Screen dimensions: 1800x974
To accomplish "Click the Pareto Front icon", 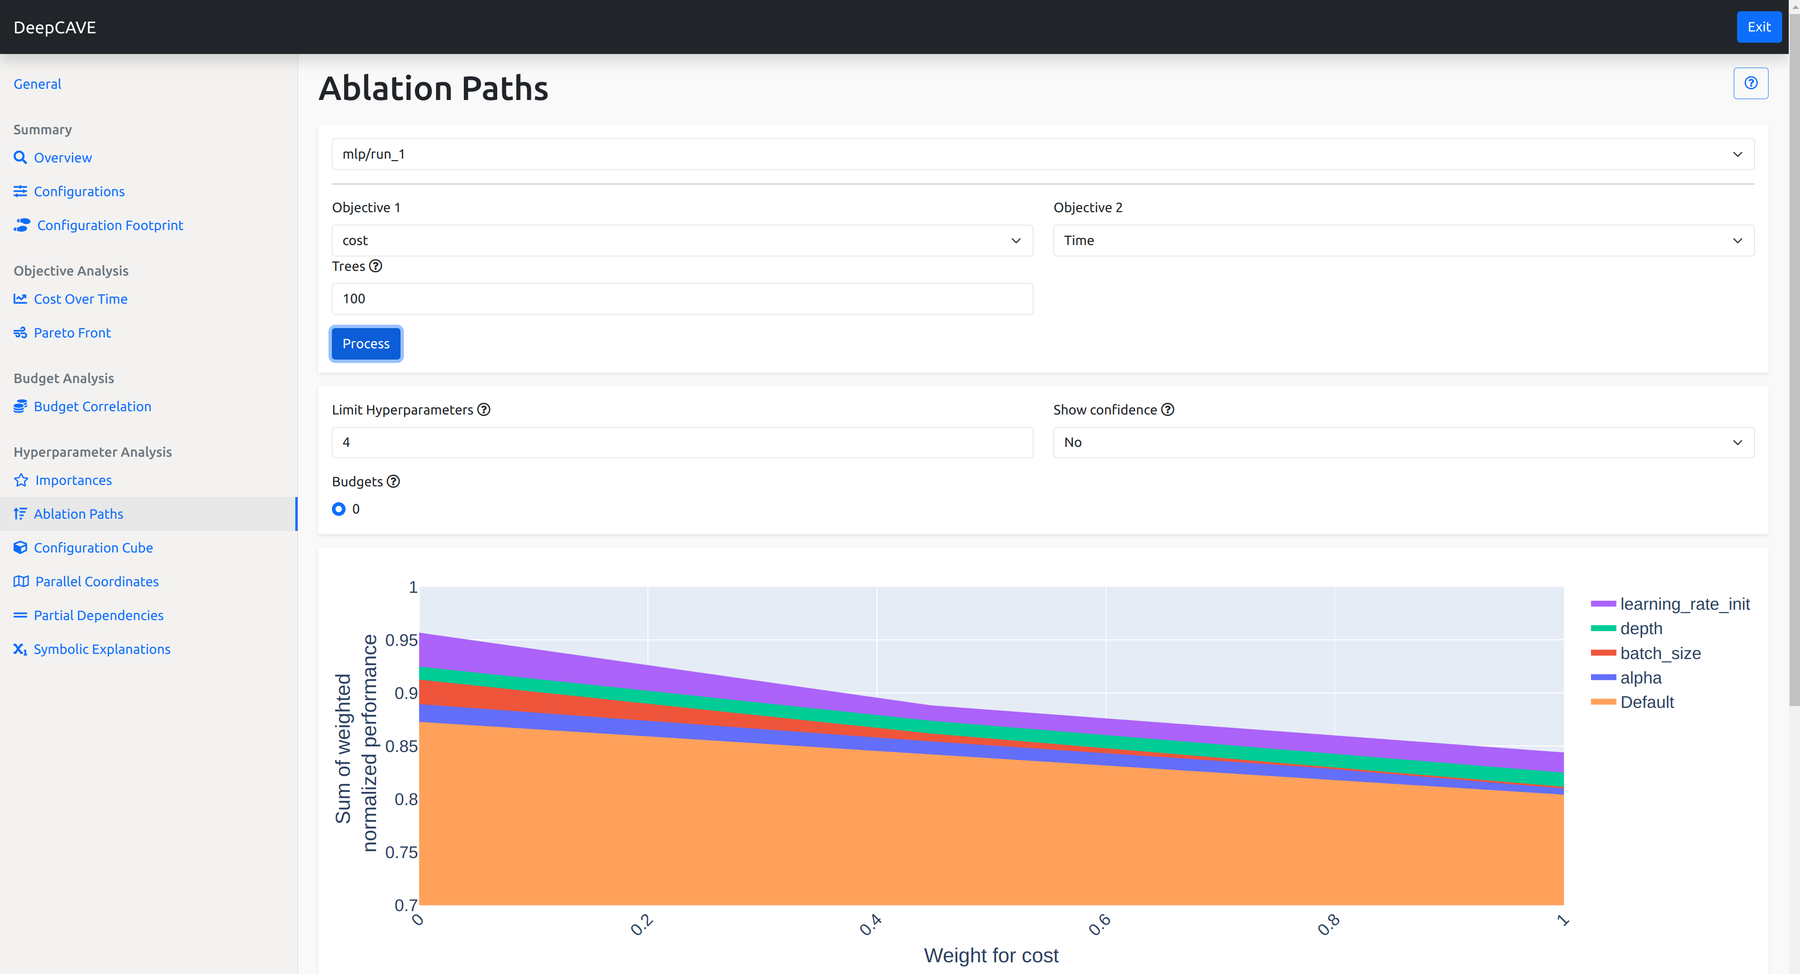I will pos(20,333).
